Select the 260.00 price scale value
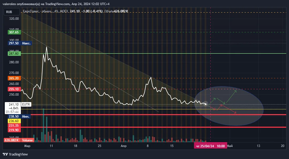This screenshot has height=159, width=289. (14, 84)
